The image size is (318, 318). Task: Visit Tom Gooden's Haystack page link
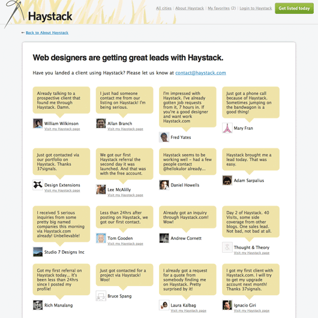(125, 243)
